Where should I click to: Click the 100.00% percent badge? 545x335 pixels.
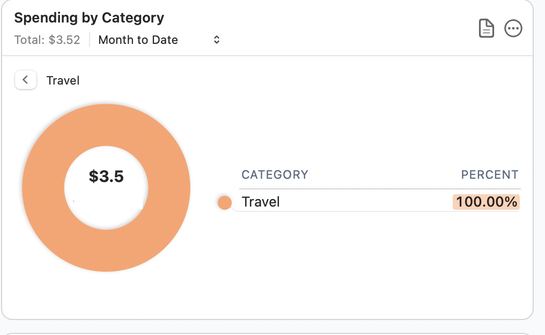487,202
